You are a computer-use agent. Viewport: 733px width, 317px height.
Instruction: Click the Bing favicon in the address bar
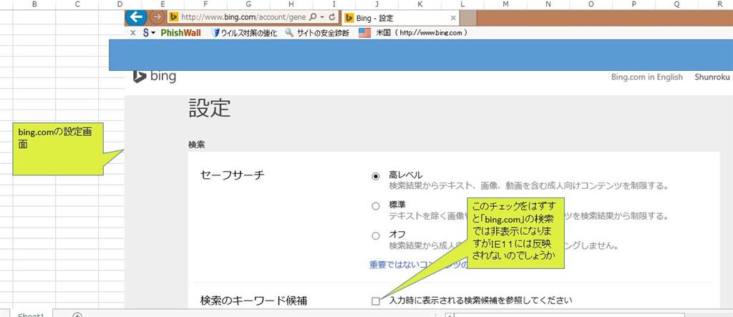coord(173,17)
